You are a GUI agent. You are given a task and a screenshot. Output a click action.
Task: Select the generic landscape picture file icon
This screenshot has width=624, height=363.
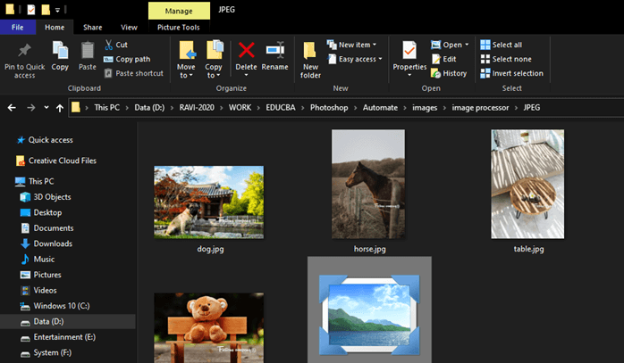point(369,314)
